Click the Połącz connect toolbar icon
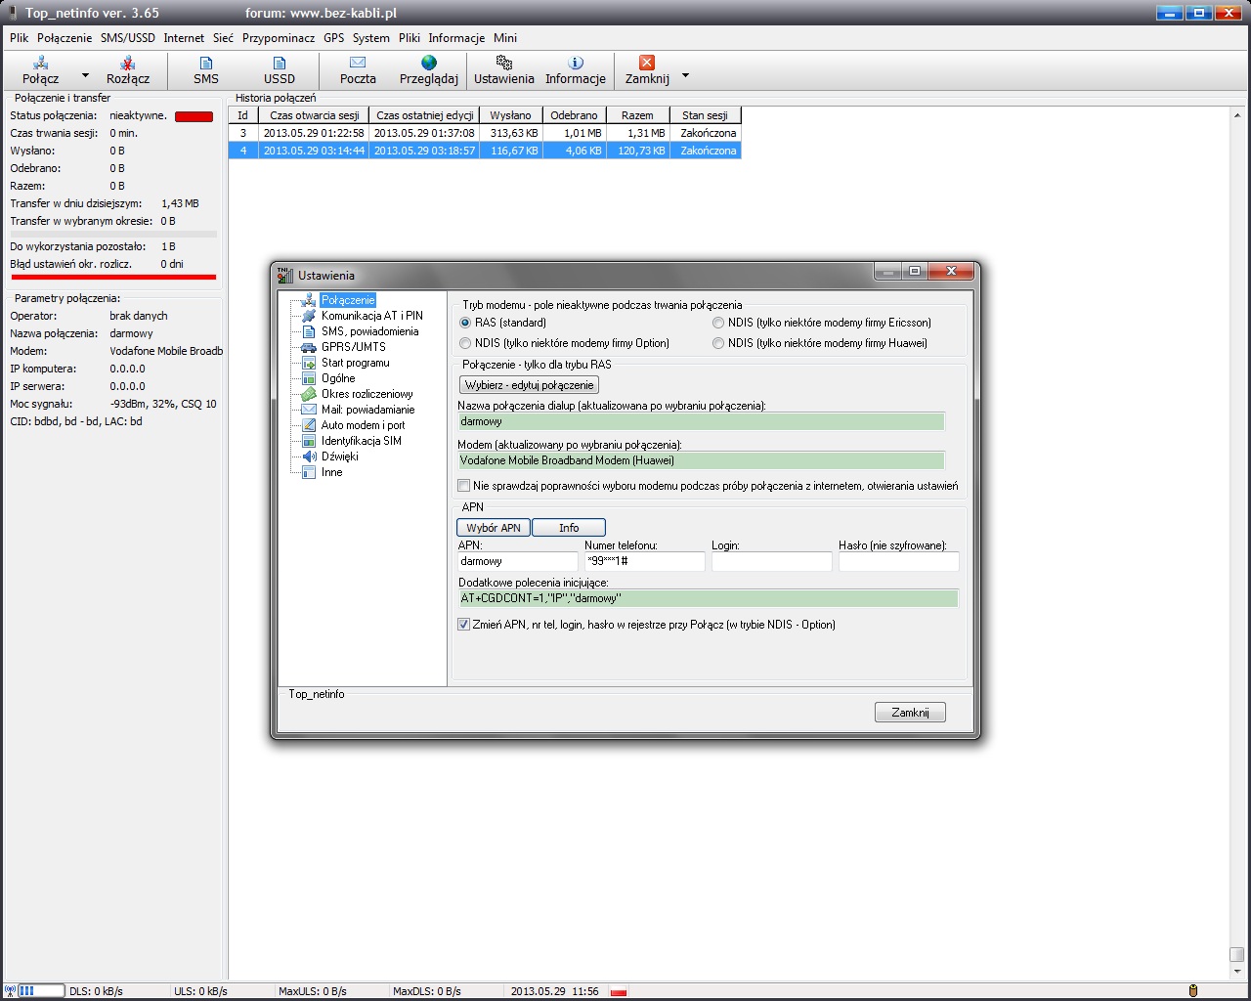The width and height of the screenshot is (1251, 1001). [x=41, y=64]
